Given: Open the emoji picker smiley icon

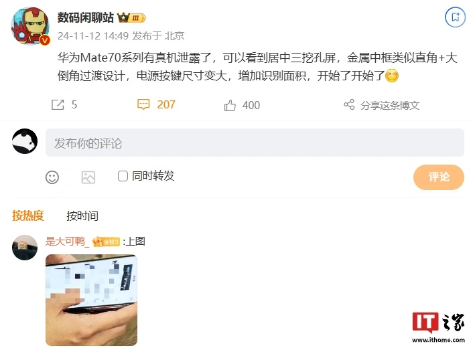Looking at the screenshot, I should tap(52, 177).
